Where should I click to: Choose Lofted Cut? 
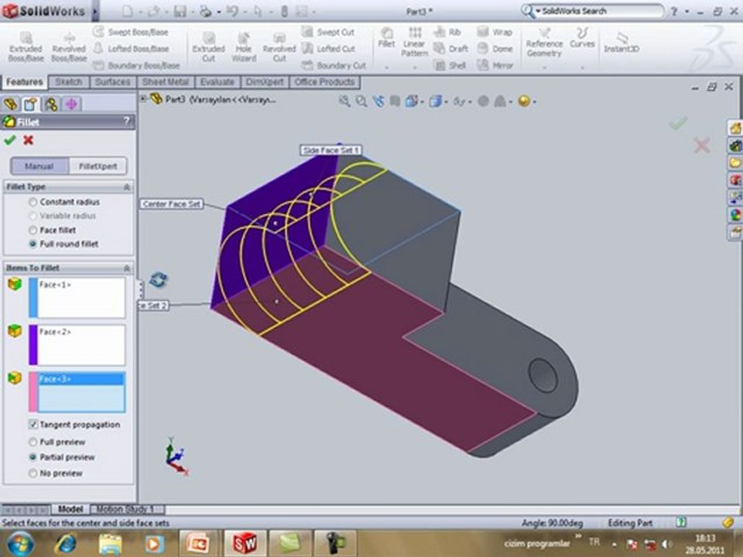[328, 48]
